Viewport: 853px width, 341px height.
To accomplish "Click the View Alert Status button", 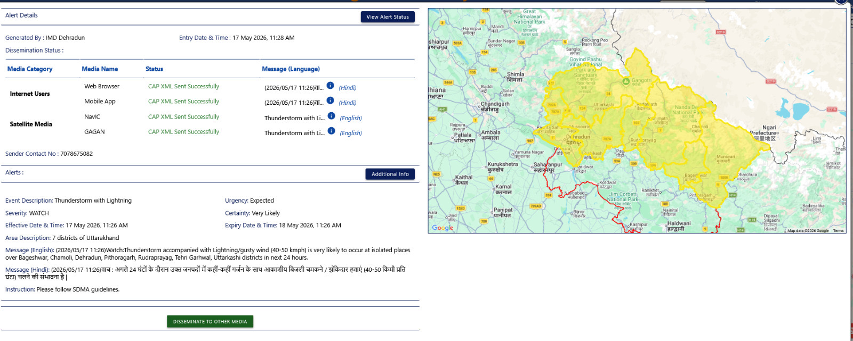I will pos(388,17).
